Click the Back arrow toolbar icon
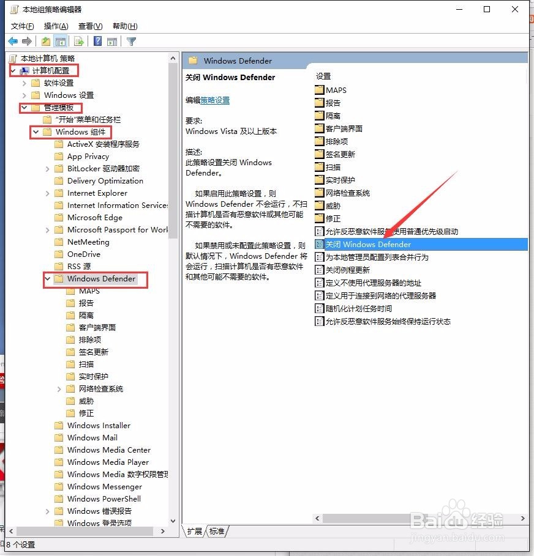534x556 pixels. click(13, 42)
